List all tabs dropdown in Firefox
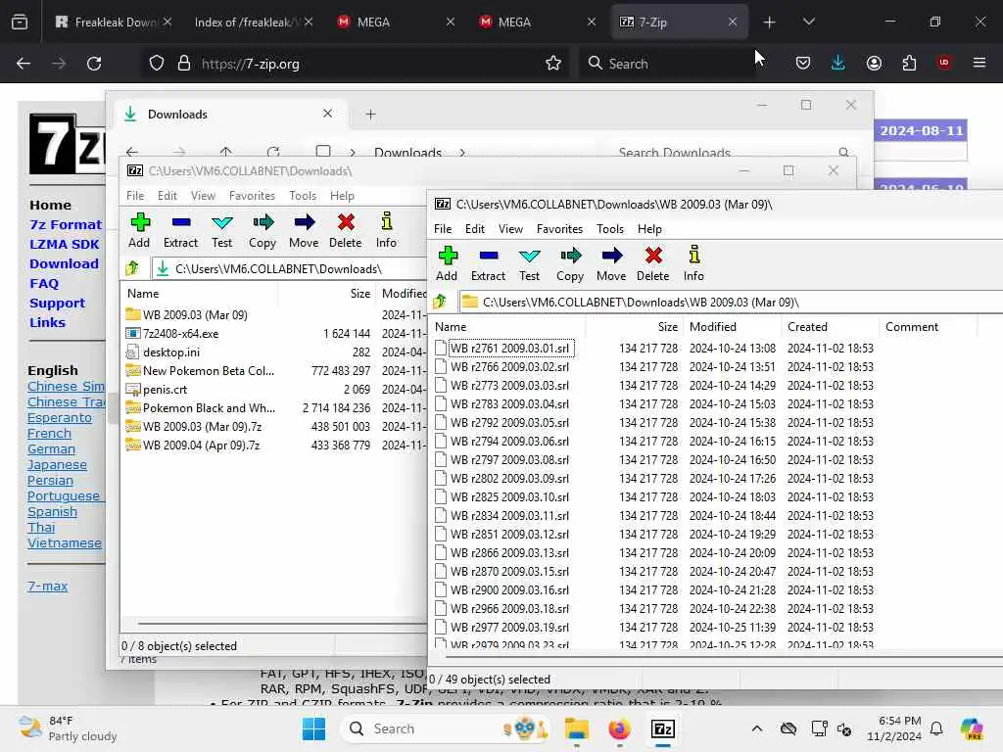Viewport: 1003px width, 752px height. tap(808, 22)
